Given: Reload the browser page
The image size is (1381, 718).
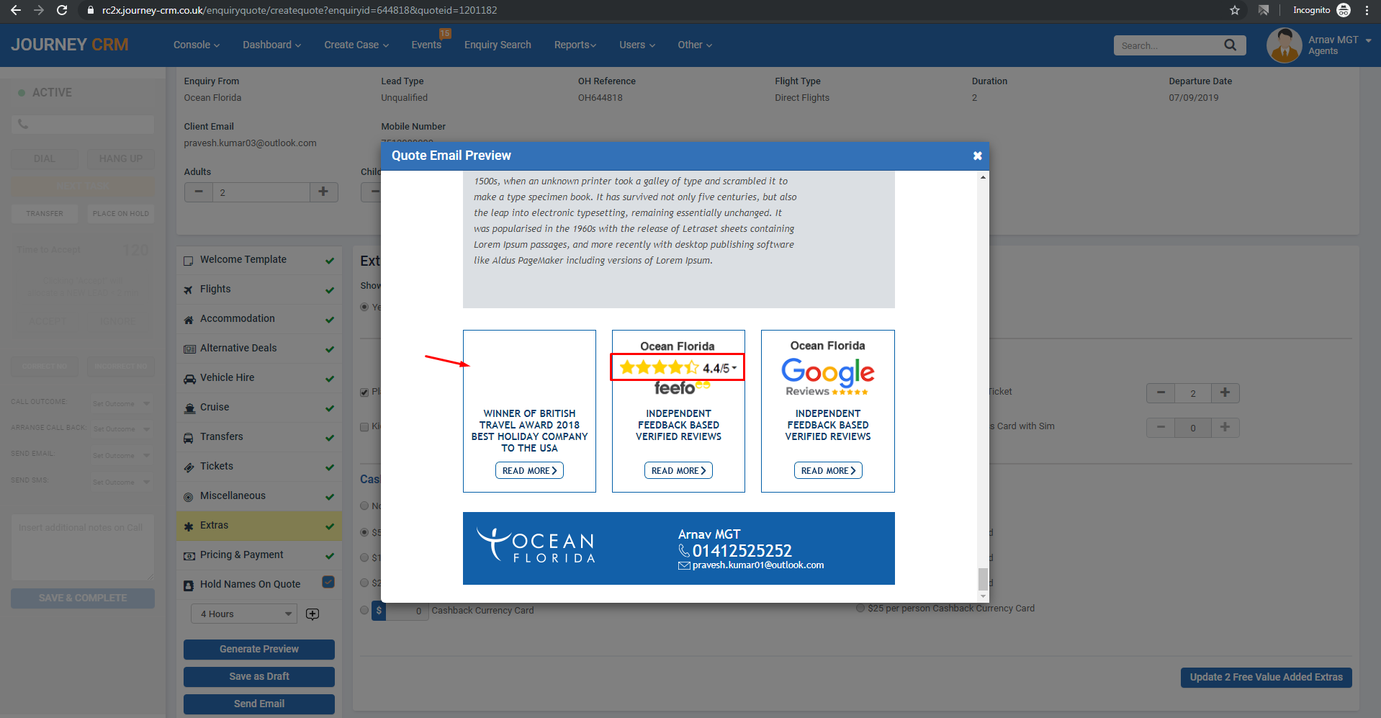Looking at the screenshot, I should [x=62, y=10].
